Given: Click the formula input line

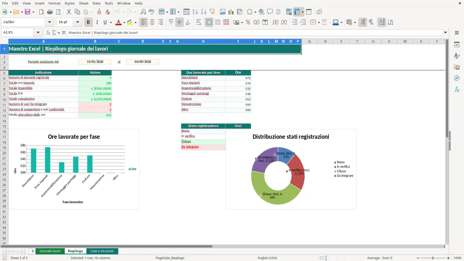Looking at the screenshot, I should [x=254, y=33].
